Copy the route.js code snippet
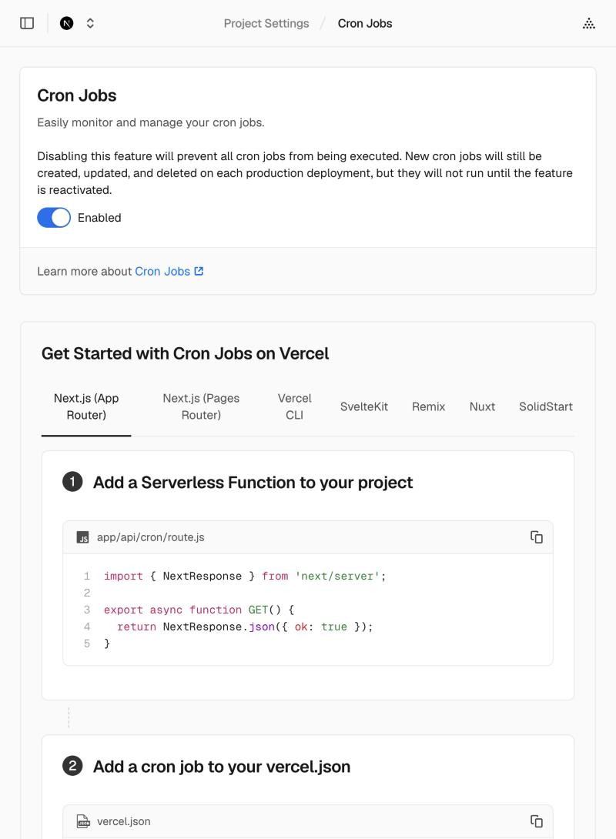Viewport: 616px width, 839px height. tap(536, 536)
